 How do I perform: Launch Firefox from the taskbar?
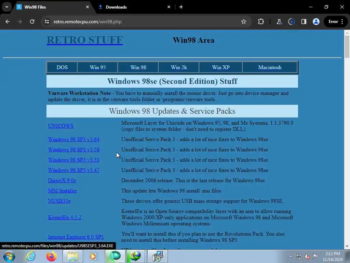(51, 256)
